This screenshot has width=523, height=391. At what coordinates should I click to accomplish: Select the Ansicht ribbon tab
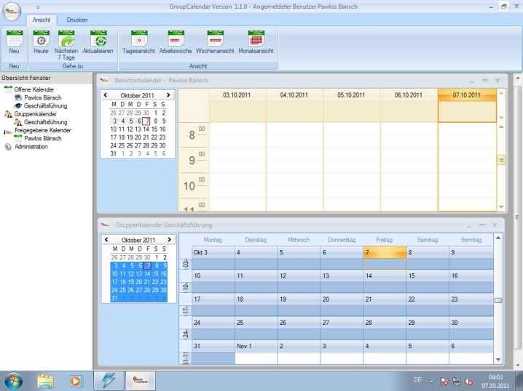point(42,20)
